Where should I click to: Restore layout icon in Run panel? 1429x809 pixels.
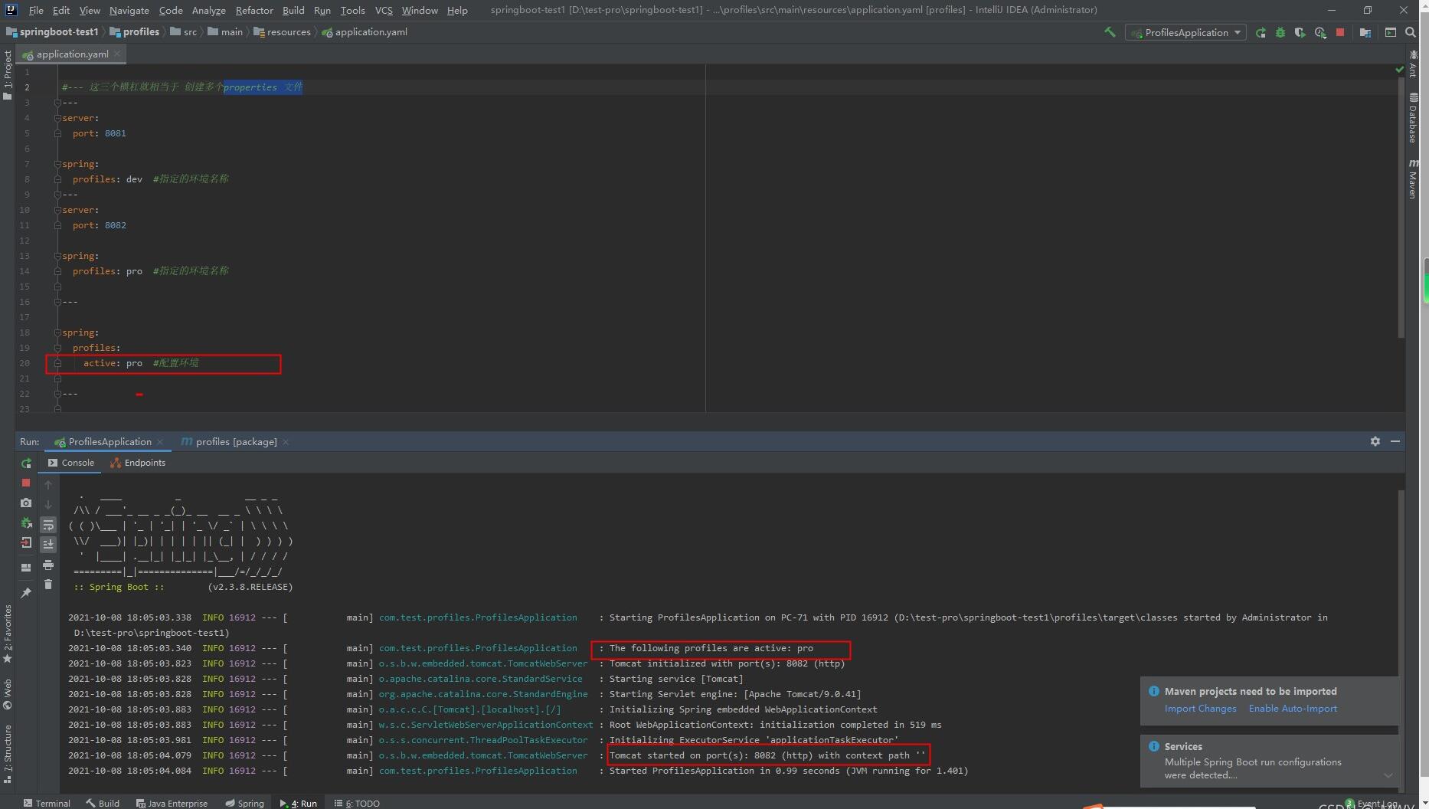pyautogui.click(x=26, y=568)
